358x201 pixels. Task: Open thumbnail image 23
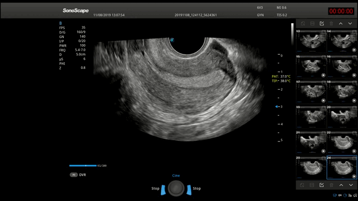pyautogui.click(x=311, y=168)
